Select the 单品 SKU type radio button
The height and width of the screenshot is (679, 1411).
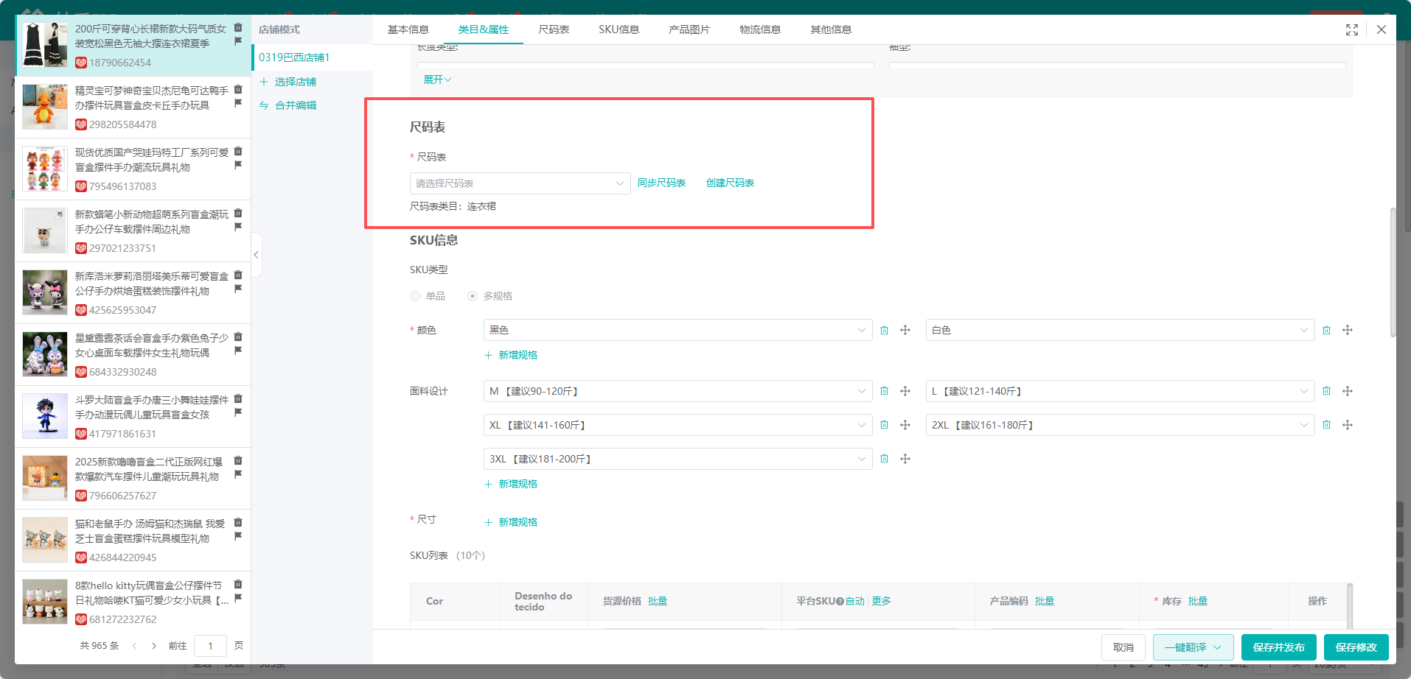tap(415, 296)
